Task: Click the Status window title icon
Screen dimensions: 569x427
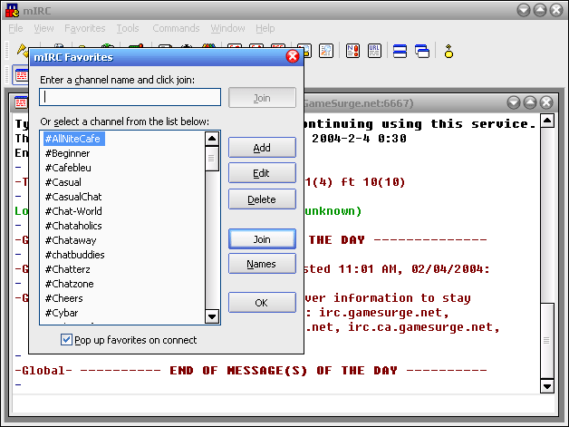Action: pos(21,103)
